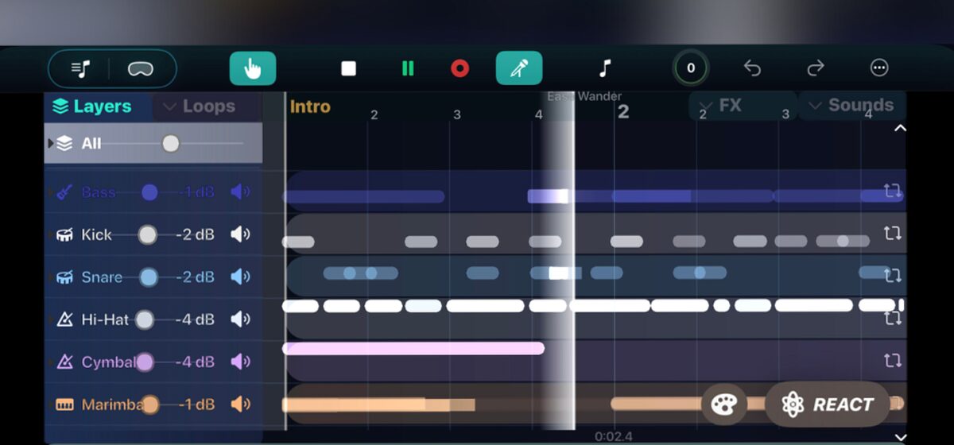Mute the Marimba layer speaker
The width and height of the screenshot is (954, 445).
240,404
